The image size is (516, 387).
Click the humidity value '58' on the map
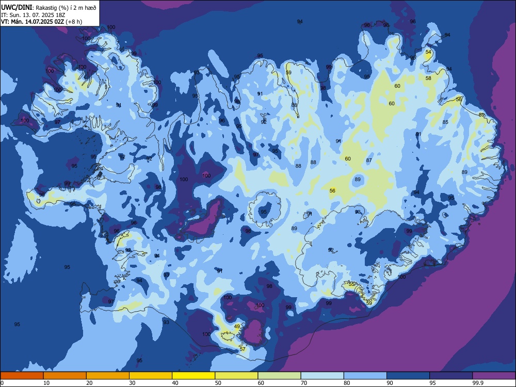point(428,78)
